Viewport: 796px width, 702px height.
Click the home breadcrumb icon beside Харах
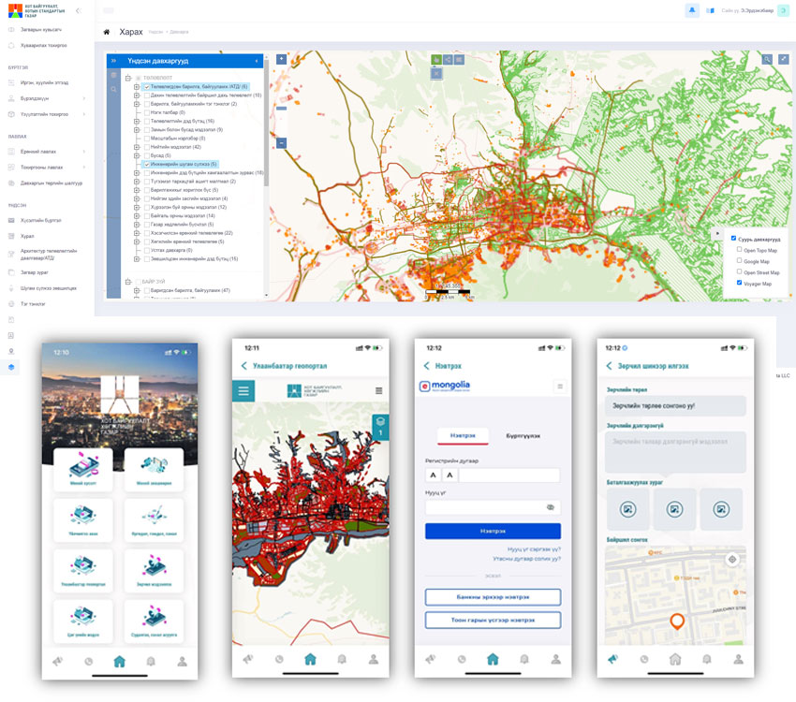(106, 32)
